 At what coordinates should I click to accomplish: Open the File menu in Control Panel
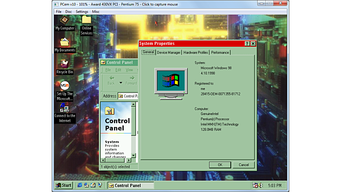coord(108,70)
